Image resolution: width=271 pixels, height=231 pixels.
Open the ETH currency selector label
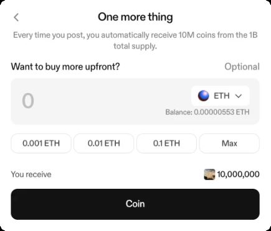(222, 96)
